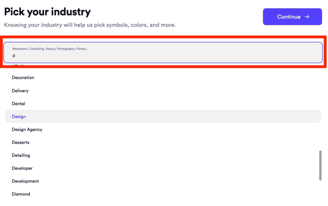Click the scrollbar track above the thumb
The width and height of the screenshot is (328, 206).
pyautogui.click(x=320, y=108)
